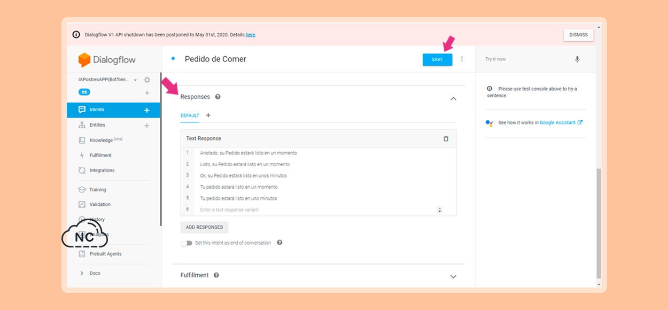This screenshot has height=310, width=668.
Task: Toggle Set this intent as end of conversation
Action: (x=187, y=243)
